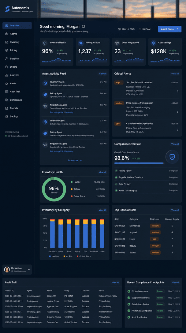Click the 5:48 AM Pricing Agent feed icon
This screenshot has height=333, width=186.
[x=45, y=95]
